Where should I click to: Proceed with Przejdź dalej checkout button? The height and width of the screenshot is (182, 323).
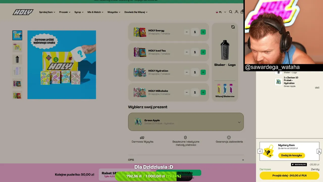pyautogui.click(x=289, y=175)
